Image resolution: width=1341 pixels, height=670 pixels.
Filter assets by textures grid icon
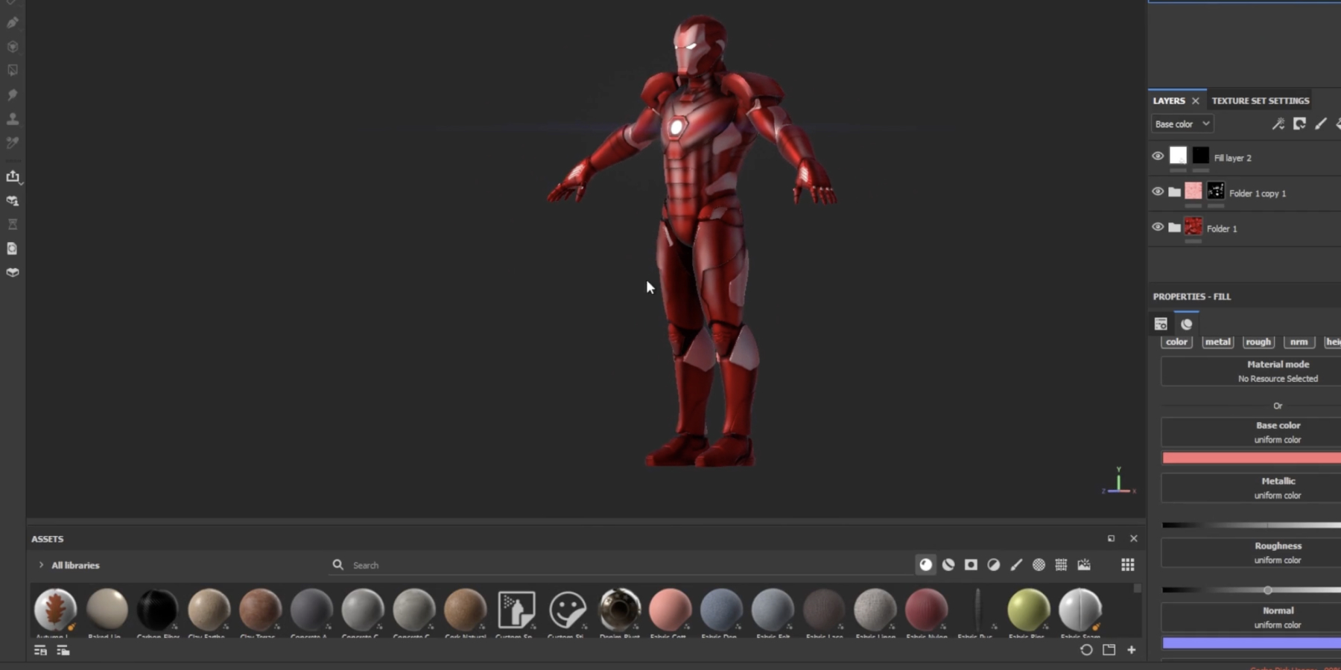click(x=1061, y=565)
